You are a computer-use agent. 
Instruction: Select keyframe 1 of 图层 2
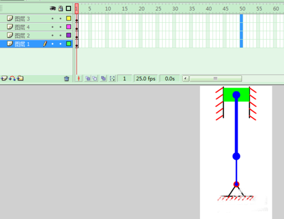point(77,35)
